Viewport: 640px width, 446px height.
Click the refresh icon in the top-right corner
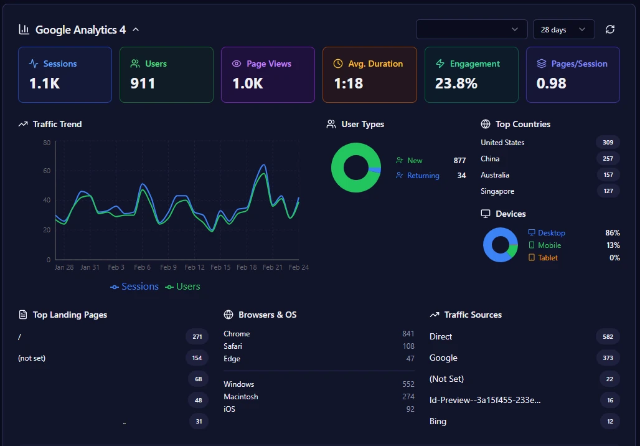[x=609, y=29]
